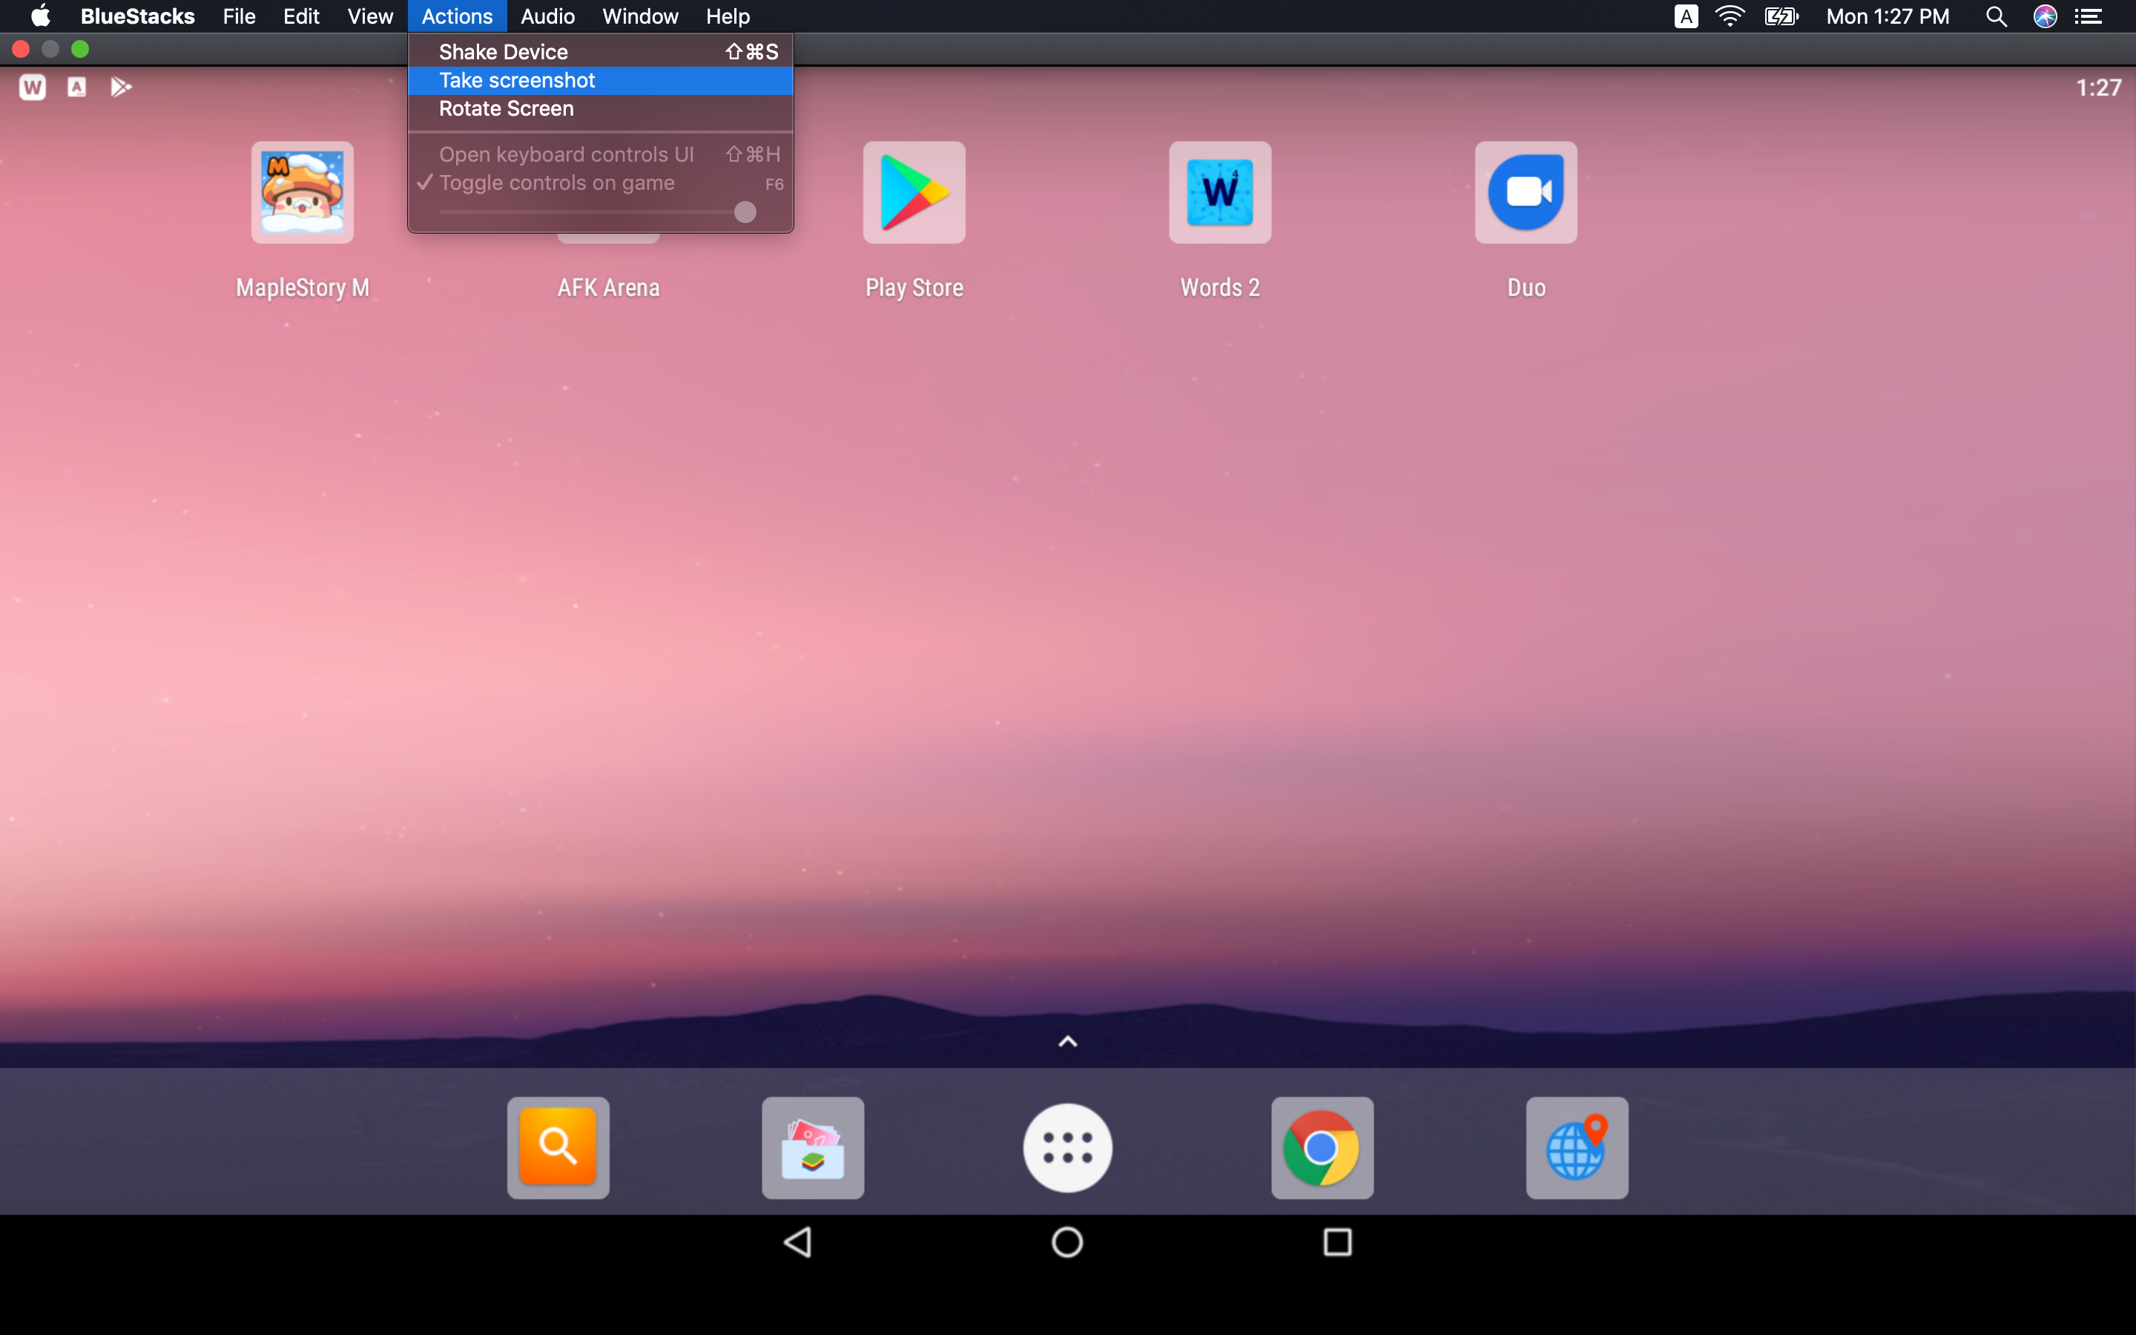Open Chrome browser icon in dock

coord(1322,1147)
